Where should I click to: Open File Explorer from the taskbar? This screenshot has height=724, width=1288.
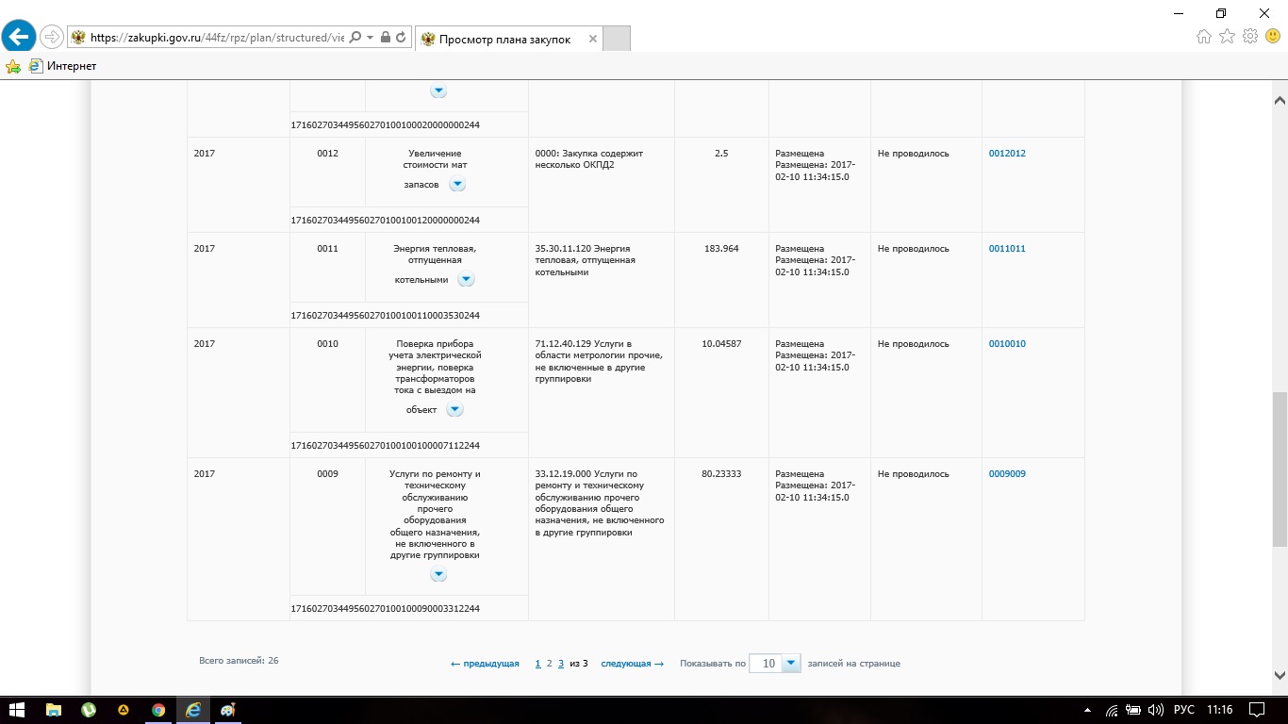pyautogui.click(x=54, y=710)
